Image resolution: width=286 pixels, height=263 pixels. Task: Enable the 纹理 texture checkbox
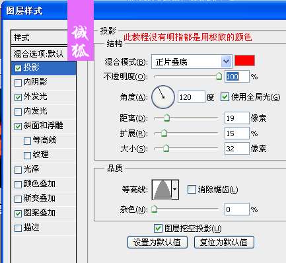(x=27, y=155)
